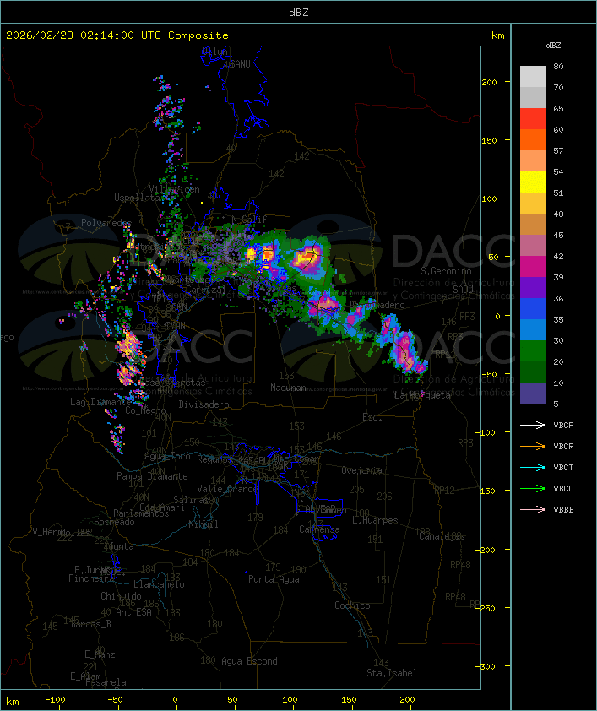The image size is (597, 711).
Task: Click the Pampa_Diamante place label
Action: [x=152, y=476]
